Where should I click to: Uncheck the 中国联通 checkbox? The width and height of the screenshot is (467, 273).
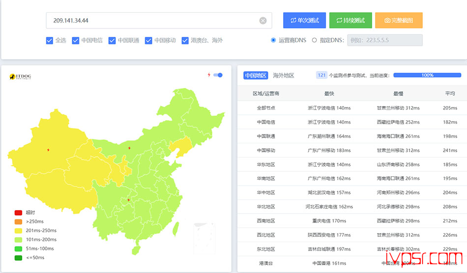pos(112,40)
